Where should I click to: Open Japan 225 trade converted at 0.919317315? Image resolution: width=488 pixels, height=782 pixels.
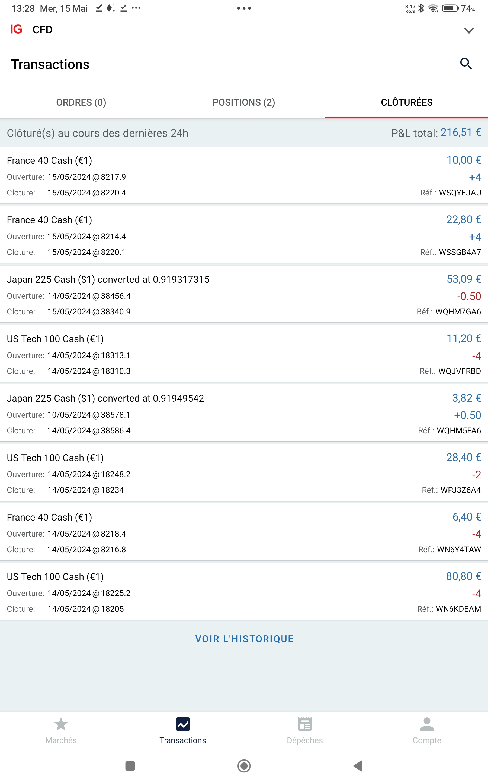tap(244, 295)
